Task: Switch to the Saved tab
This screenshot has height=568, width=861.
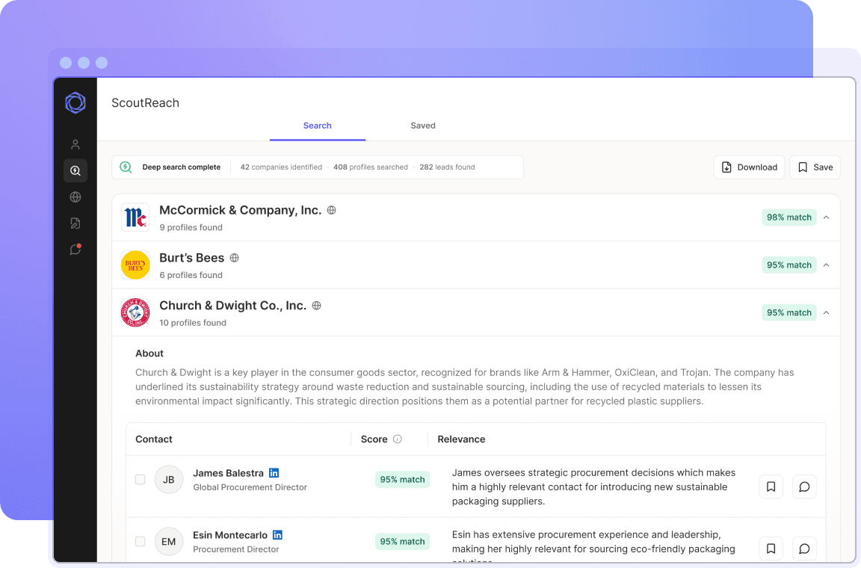Action: 423,126
